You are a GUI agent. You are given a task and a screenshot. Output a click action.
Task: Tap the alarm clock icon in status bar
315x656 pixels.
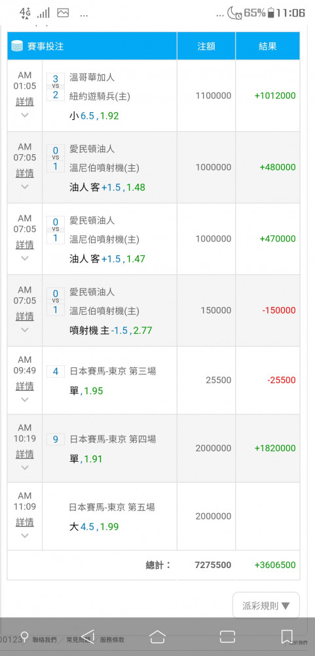(238, 16)
